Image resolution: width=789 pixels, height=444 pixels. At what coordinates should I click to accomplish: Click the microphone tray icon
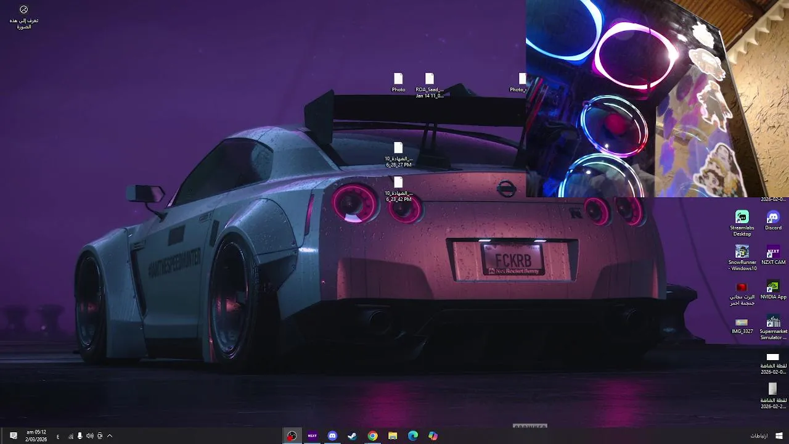pyautogui.click(x=80, y=436)
